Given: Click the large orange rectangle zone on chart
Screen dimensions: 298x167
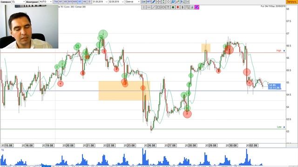Looking at the screenshot, I should point(124,91).
